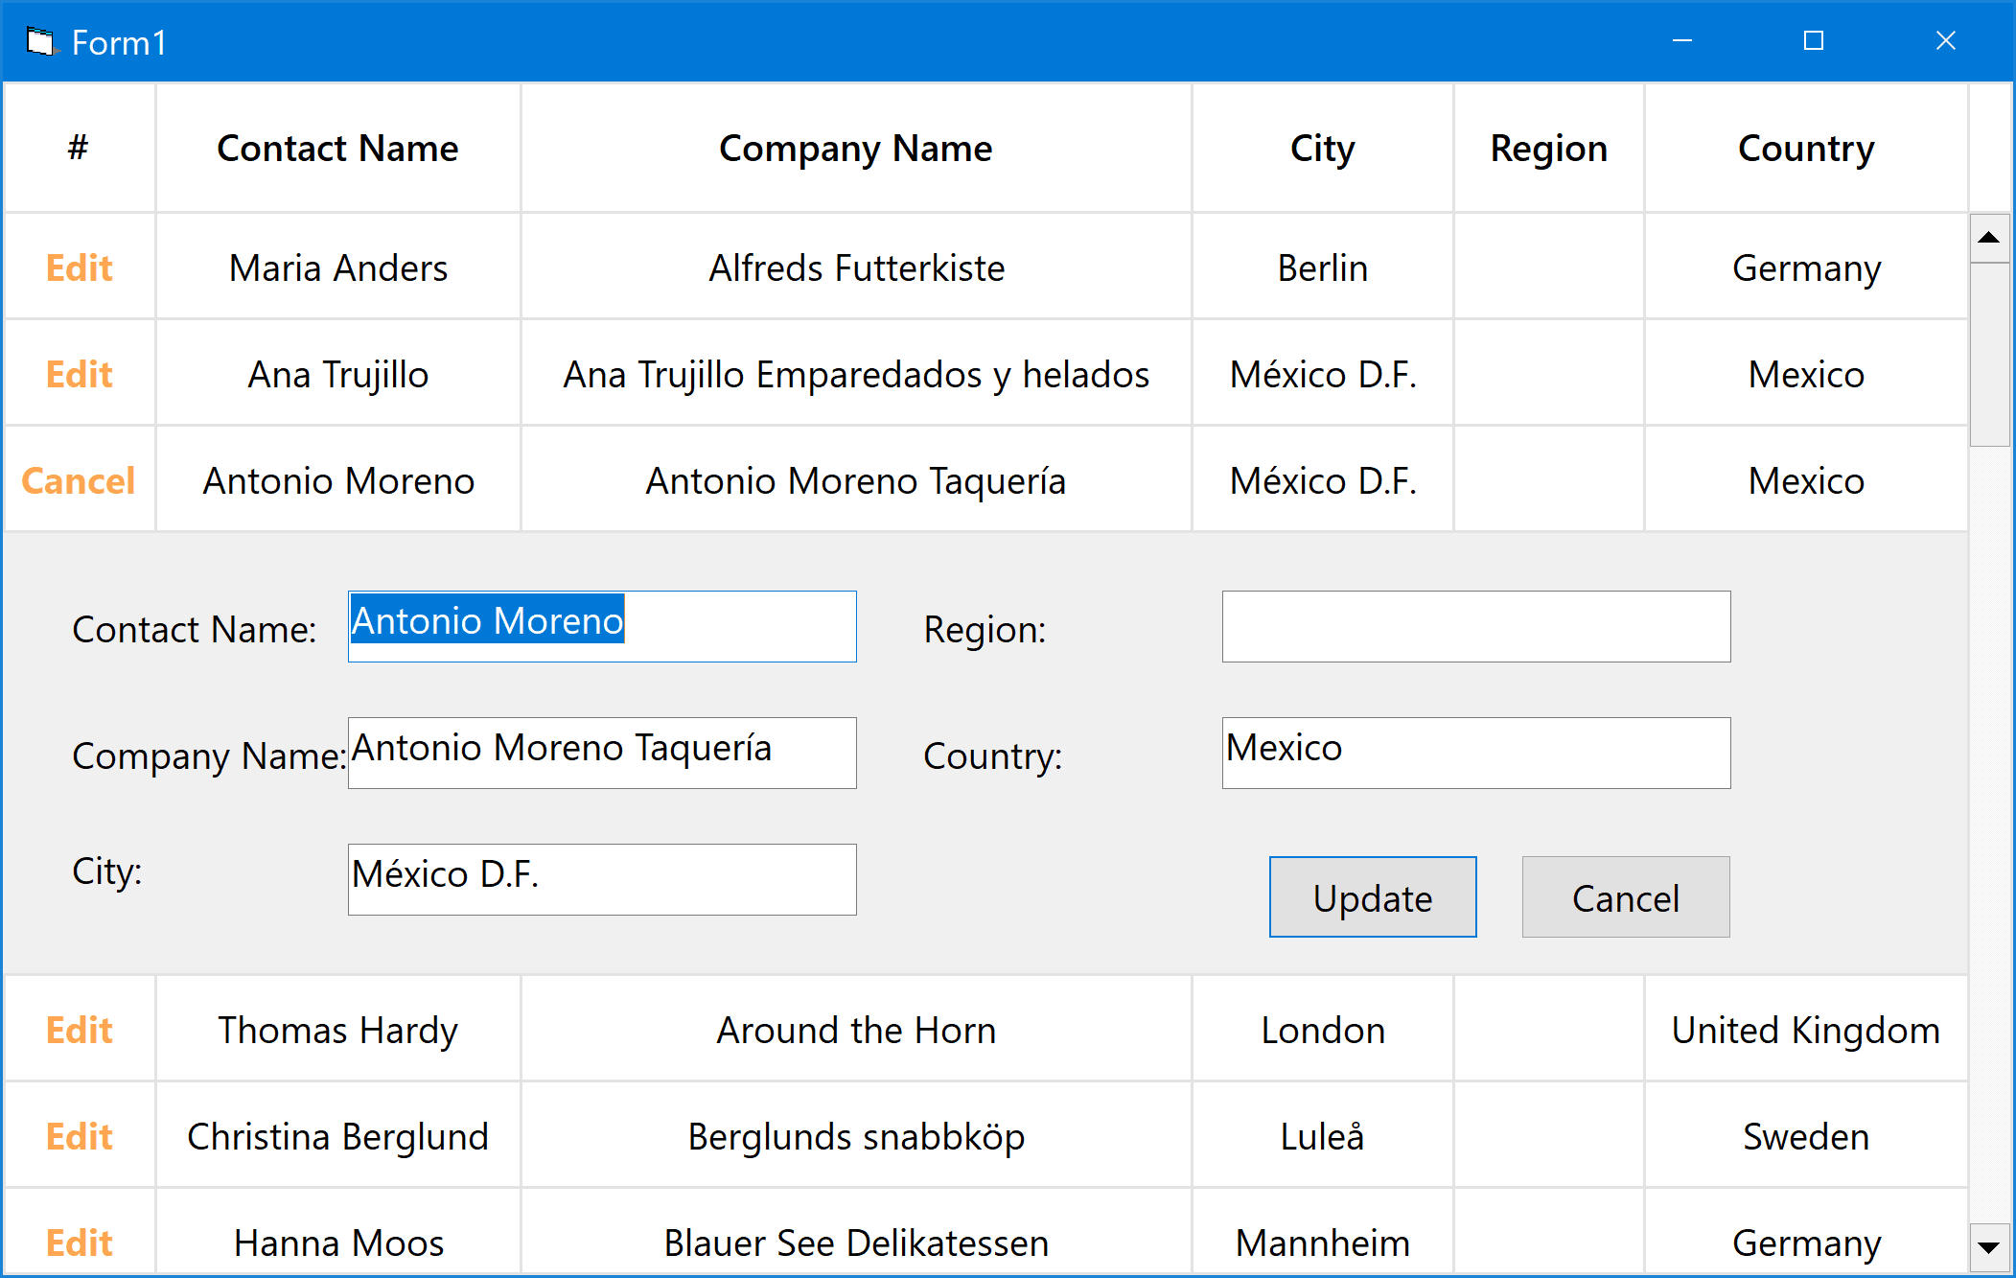This screenshot has width=2016, height=1278.
Task: Click inside the City text field
Action: pos(601,879)
